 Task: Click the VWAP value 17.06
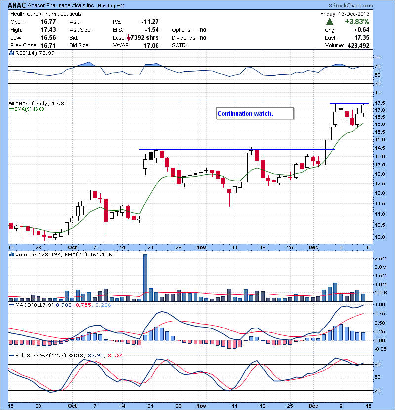pyautogui.click(x=151, y=46)
